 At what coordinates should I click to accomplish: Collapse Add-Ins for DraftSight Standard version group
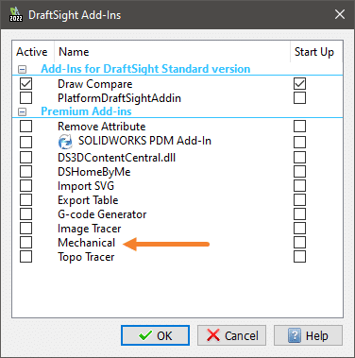22,69
